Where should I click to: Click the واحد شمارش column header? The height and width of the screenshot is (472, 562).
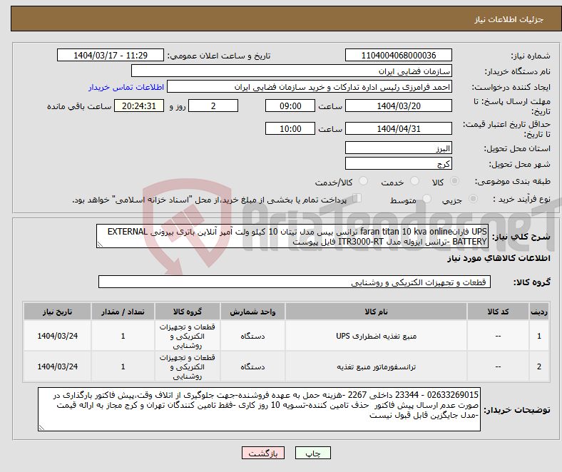coord(252,312)
